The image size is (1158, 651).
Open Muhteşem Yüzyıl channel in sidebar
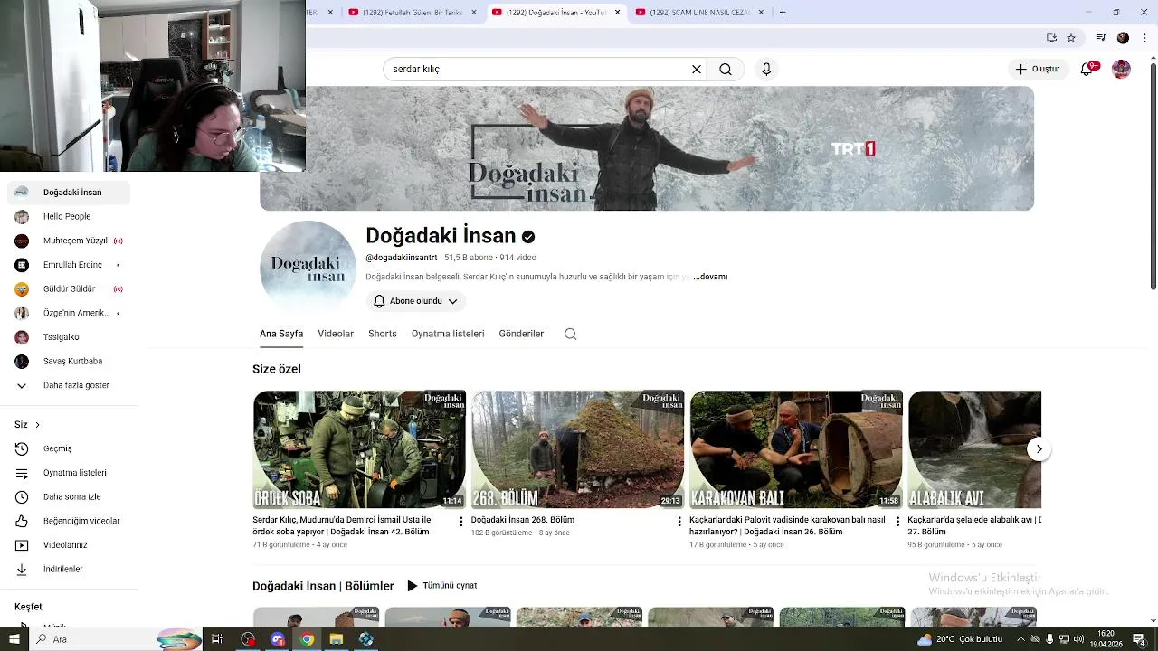tap(69, 241)
